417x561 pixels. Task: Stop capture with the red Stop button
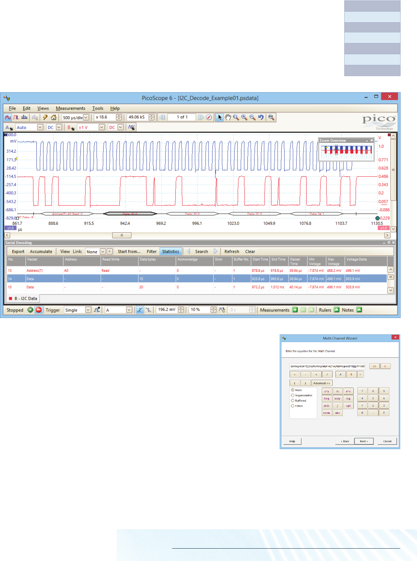tap(39, 310)
